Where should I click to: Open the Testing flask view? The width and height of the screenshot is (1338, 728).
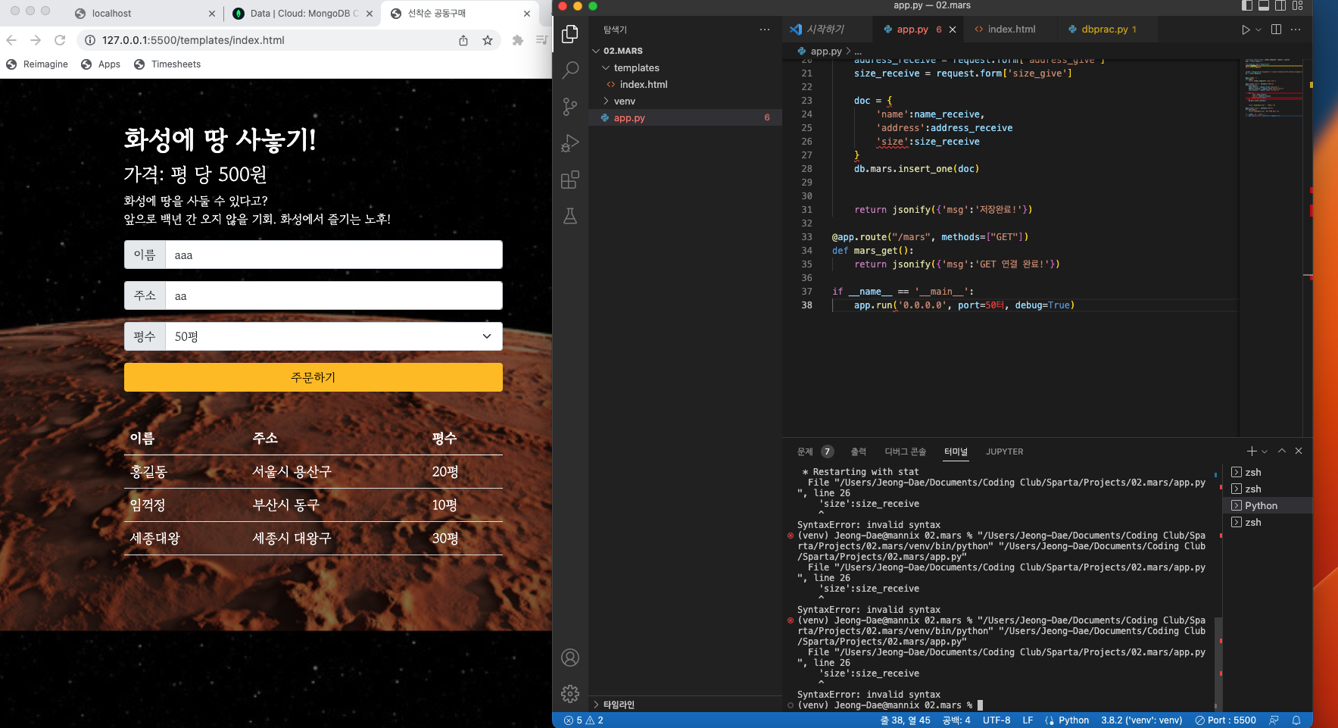tap(570, 216)
